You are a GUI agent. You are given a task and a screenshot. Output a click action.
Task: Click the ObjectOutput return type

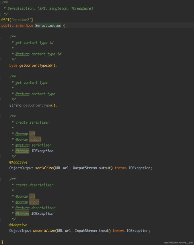pos(21,168)
